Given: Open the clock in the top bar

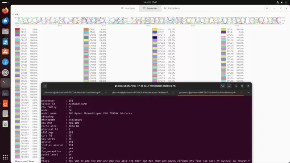Looking at the screenshot, I should [x=150, y=2].
